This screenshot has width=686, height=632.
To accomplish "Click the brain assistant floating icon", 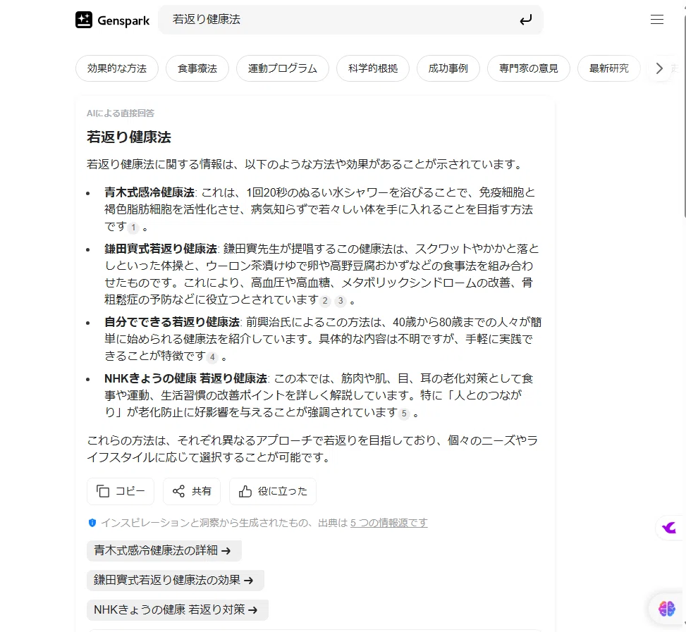I will click(x=667, y=609).
